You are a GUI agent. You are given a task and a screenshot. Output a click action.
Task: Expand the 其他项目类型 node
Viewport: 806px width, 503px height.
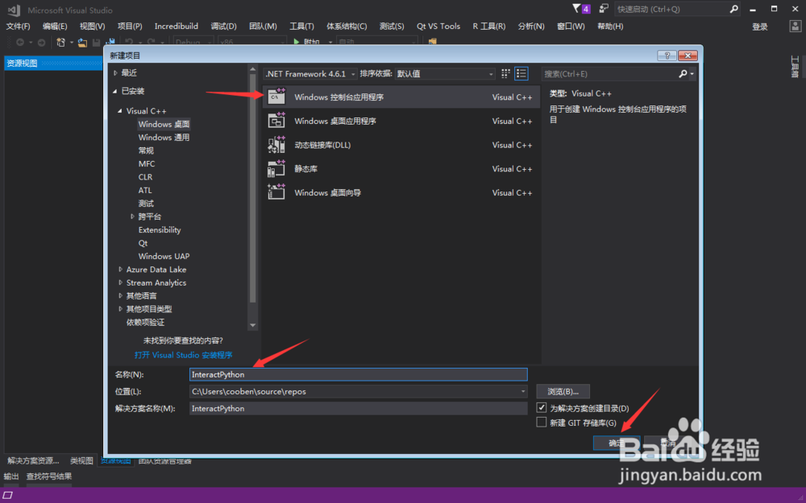pyautogui.click(x=120, y=309)
